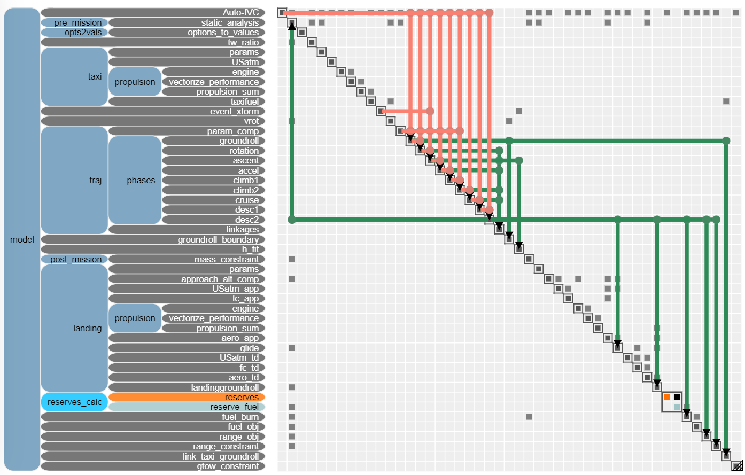Screen dimensions: 745x475
Task: Collapse the taxi group
Action: [x=75, y=76]
